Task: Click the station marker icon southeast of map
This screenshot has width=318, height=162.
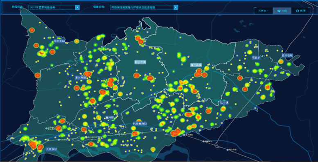Action: click(228, 150)
